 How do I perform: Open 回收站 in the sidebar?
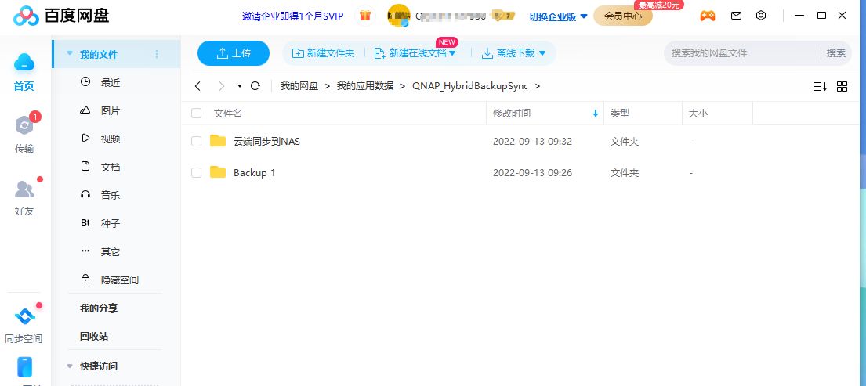click(x=94, y=337)
